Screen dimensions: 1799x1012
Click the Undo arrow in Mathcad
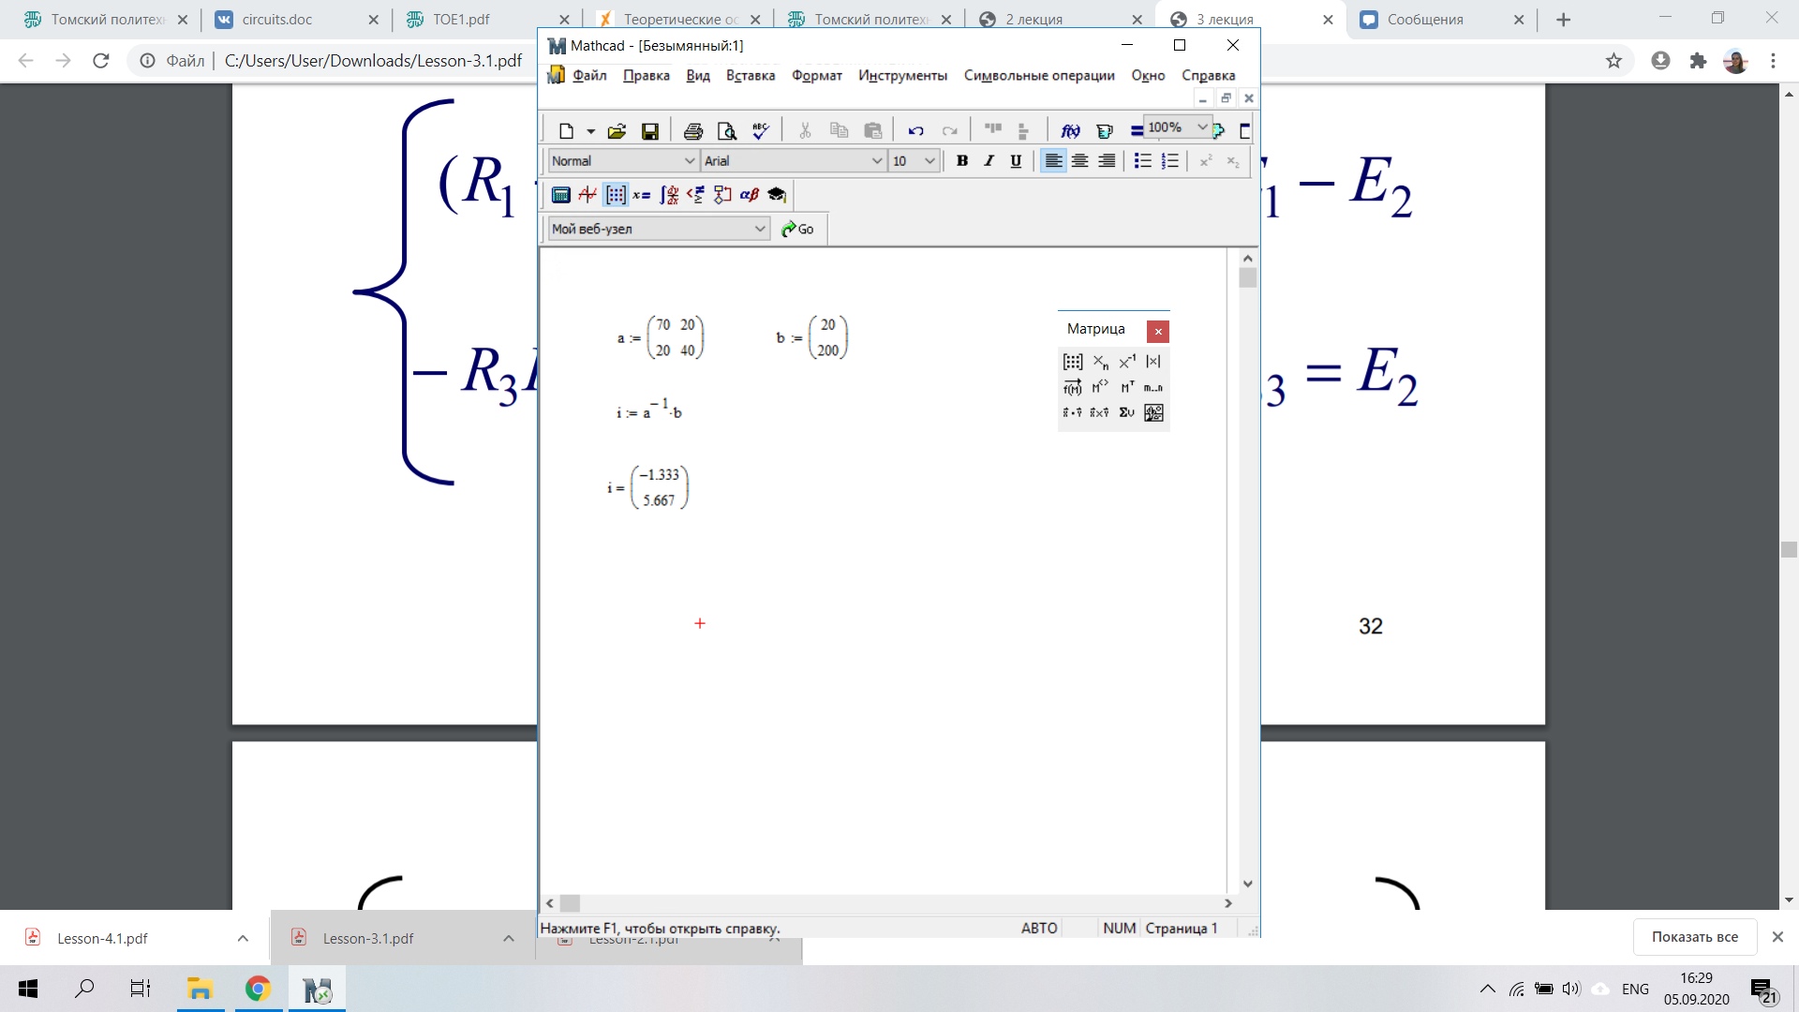(x=915, y=131)
